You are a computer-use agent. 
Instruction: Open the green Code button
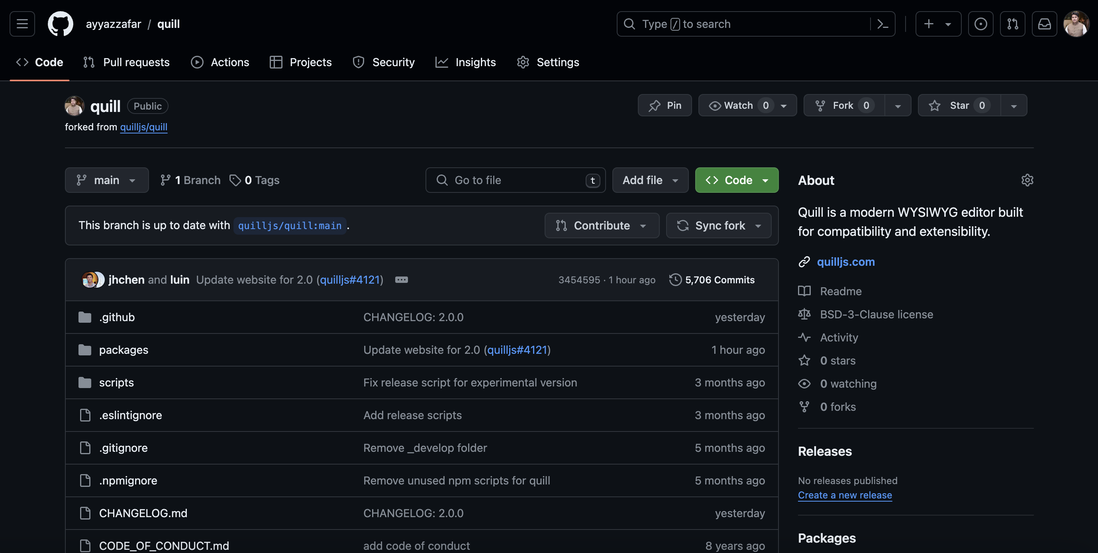coord(736,180)
